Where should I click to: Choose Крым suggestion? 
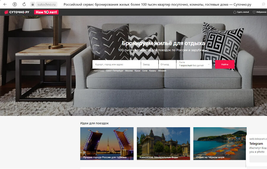pyautogui.click(x=137, y=71)
